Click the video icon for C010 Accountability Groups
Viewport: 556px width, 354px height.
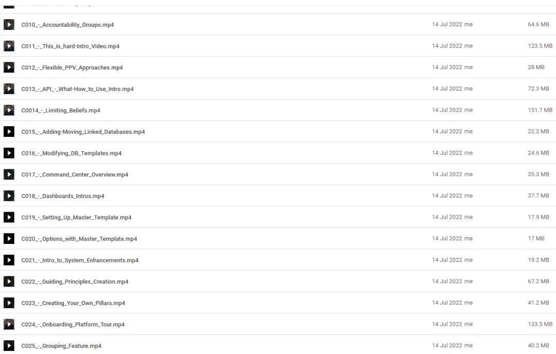tap(9, 25)
